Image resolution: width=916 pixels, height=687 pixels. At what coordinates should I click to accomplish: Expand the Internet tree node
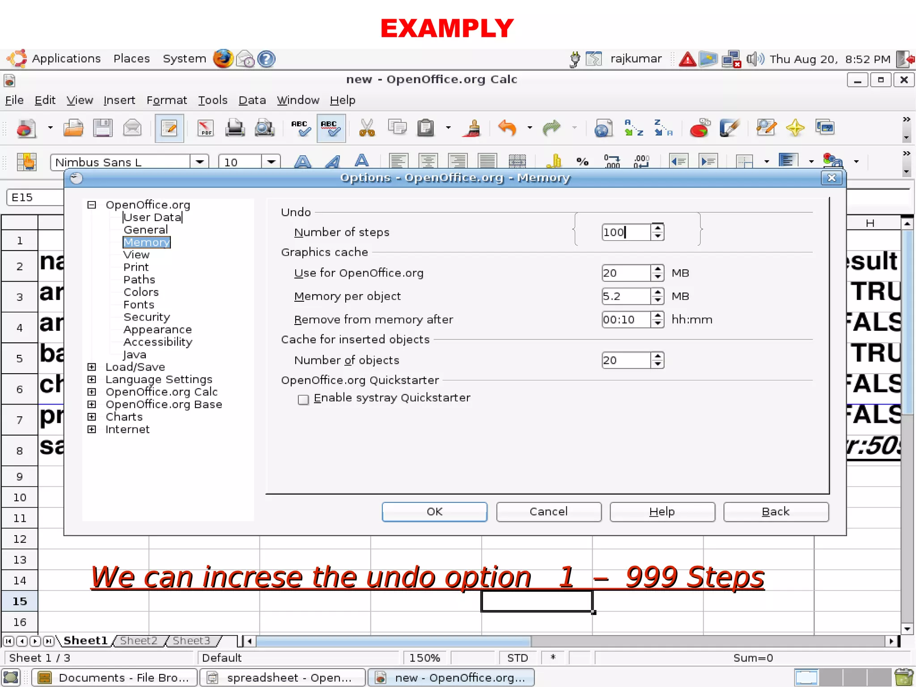tap(92, 430)
